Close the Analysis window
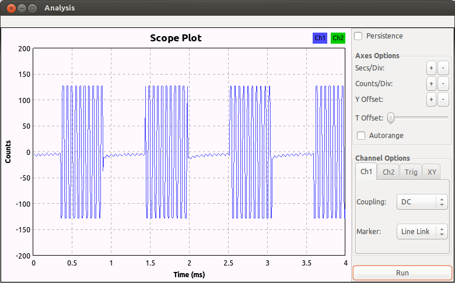The width and height of the screenshot is (455, 283). tap(11, 8)
